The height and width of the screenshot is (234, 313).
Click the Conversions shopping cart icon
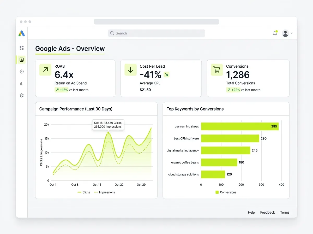217,70
